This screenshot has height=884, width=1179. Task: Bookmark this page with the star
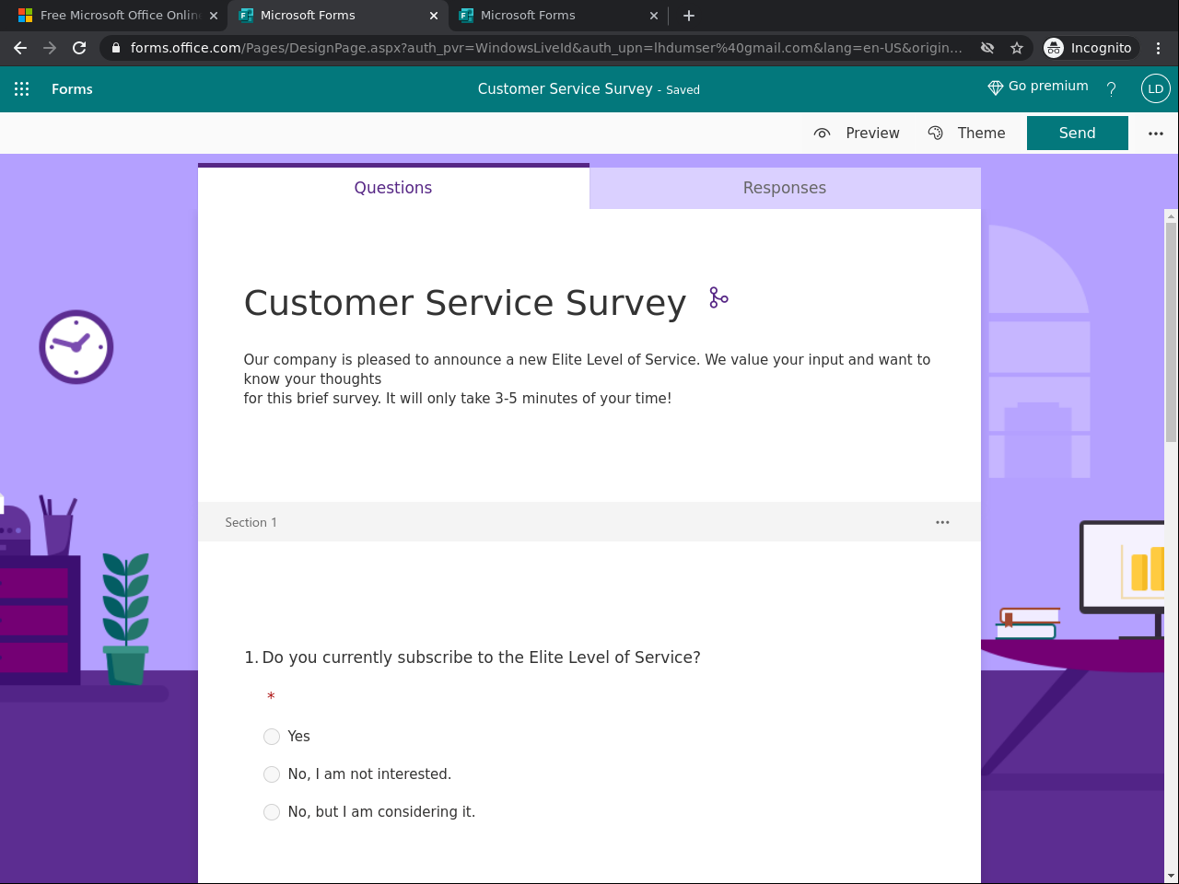tap(1017, 48)
